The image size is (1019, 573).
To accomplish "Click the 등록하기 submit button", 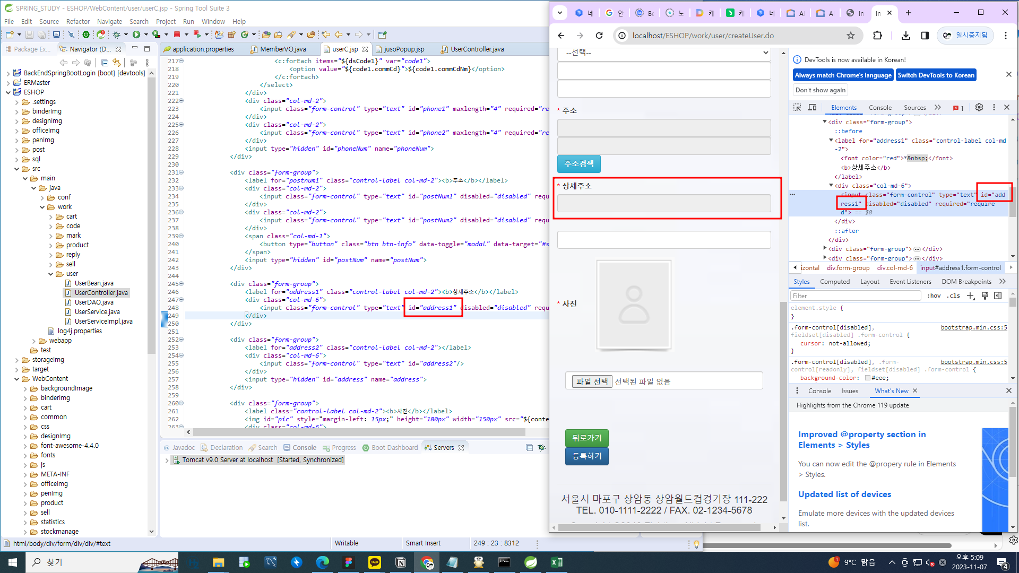I will [586, 456].
